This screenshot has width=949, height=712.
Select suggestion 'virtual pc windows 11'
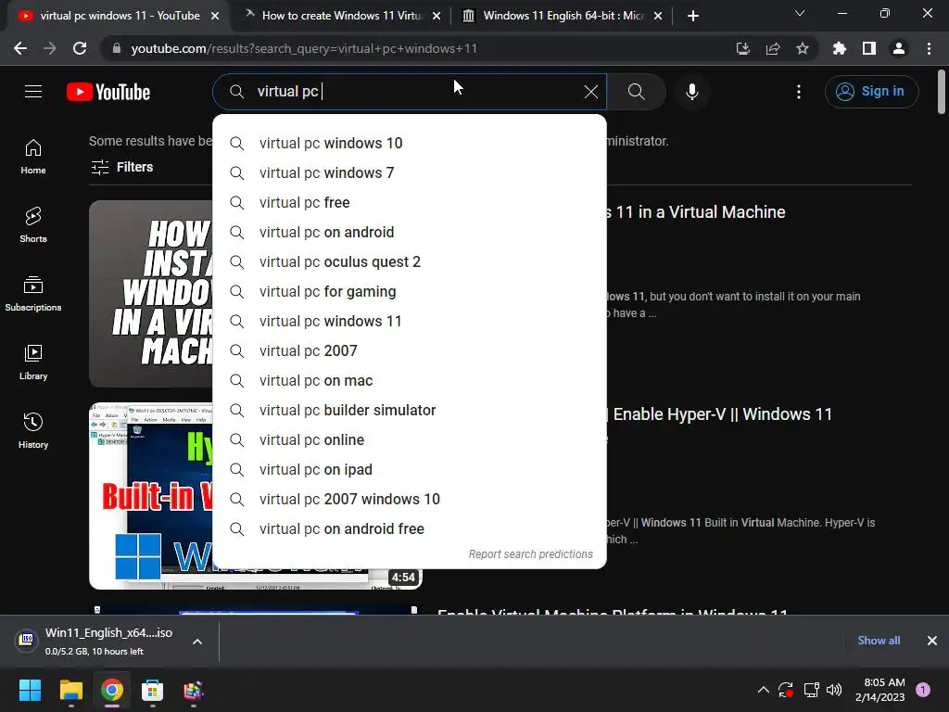click(410, 322)
